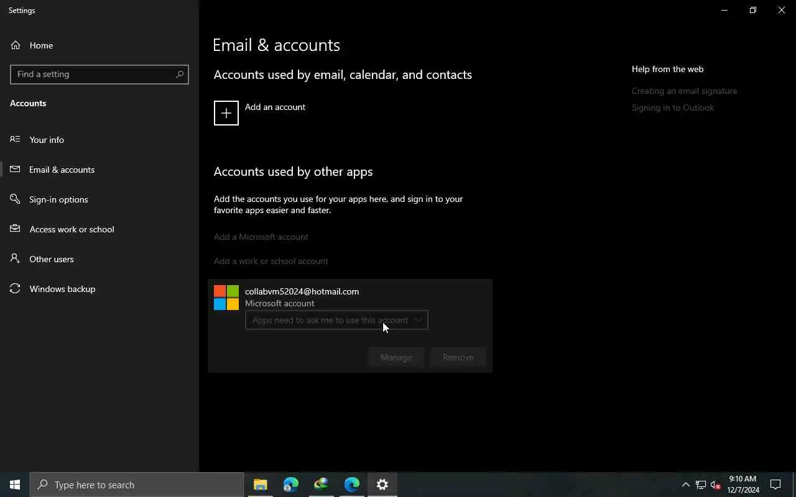Click the 'Email & accounts' page title

276,45
